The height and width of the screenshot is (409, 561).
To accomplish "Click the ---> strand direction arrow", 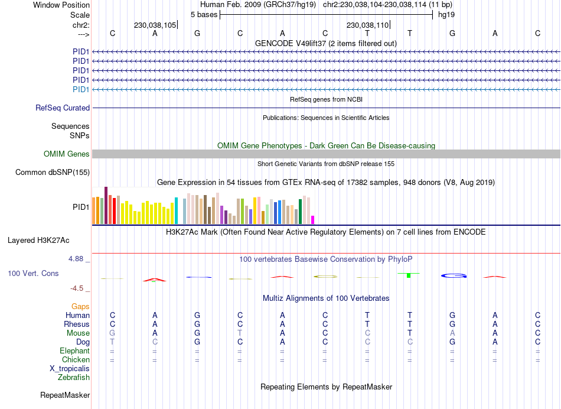I will (83, 34).
